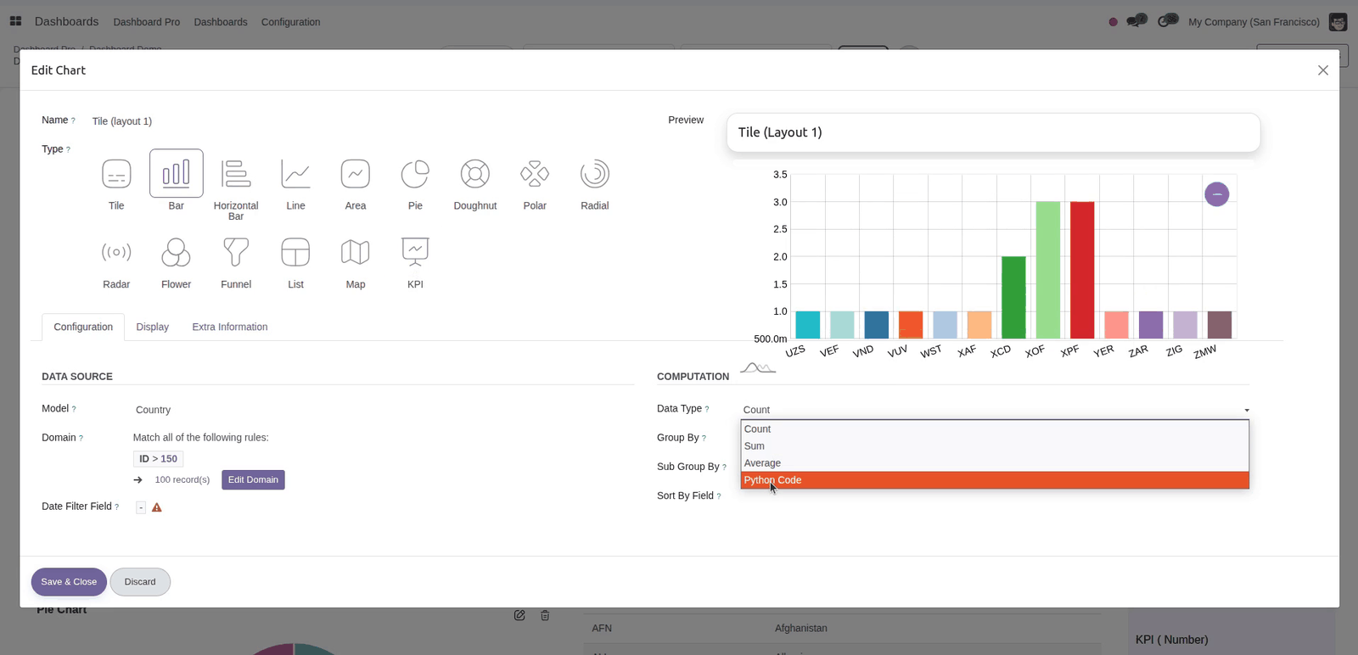Click the trash icon beside Pie Chart

click(x=545, y=615)
